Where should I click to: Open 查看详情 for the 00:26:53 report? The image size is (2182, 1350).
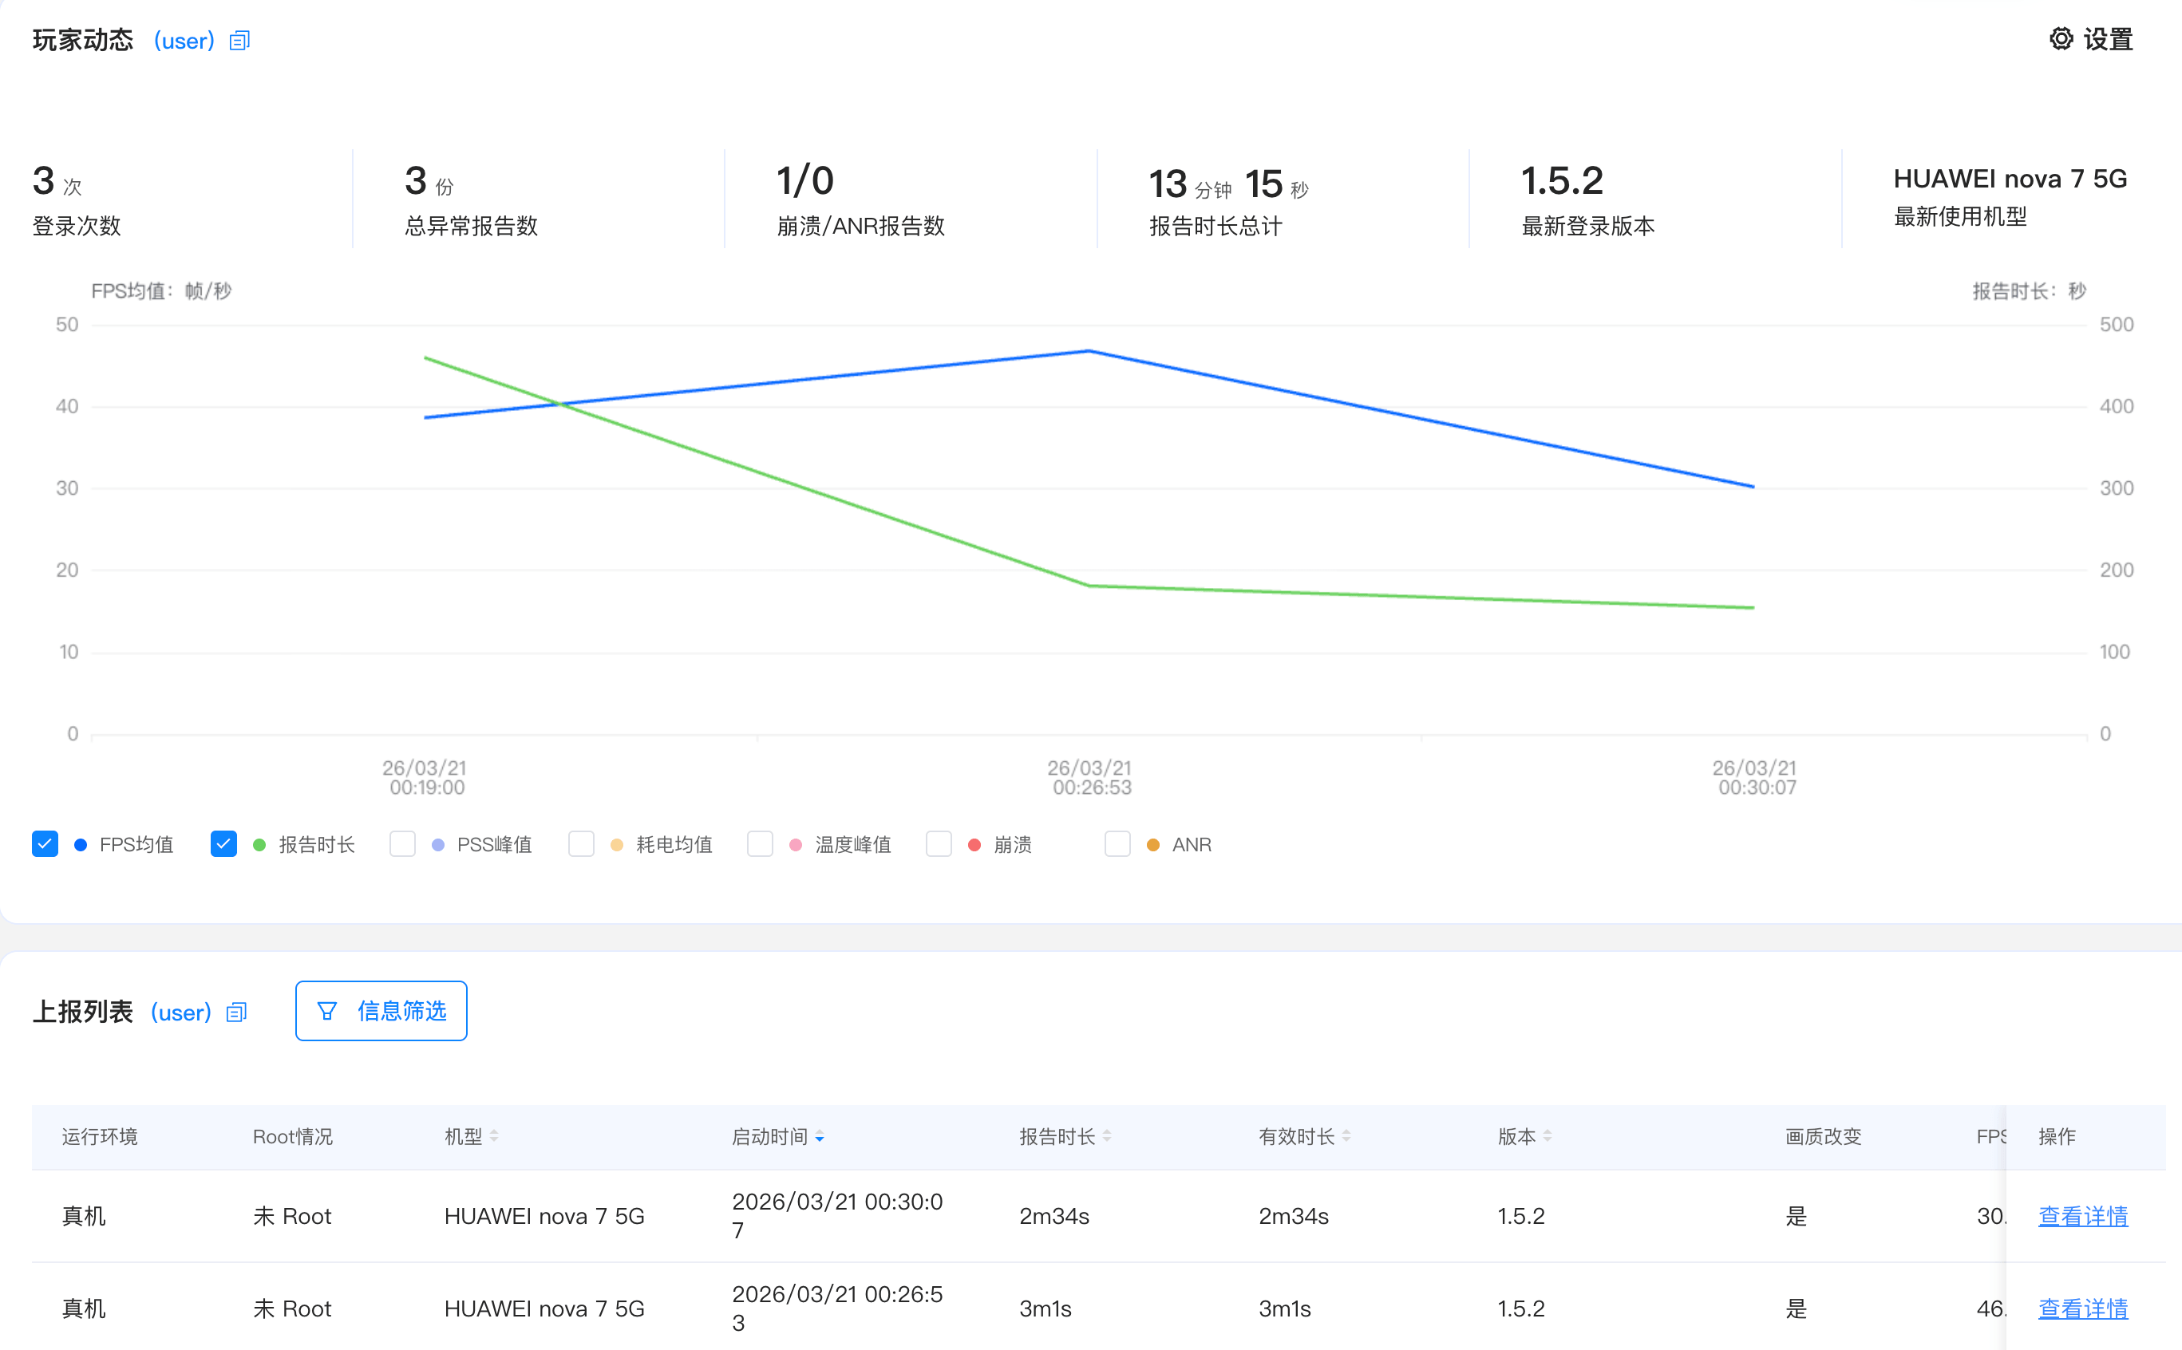coord(2083,1309)
